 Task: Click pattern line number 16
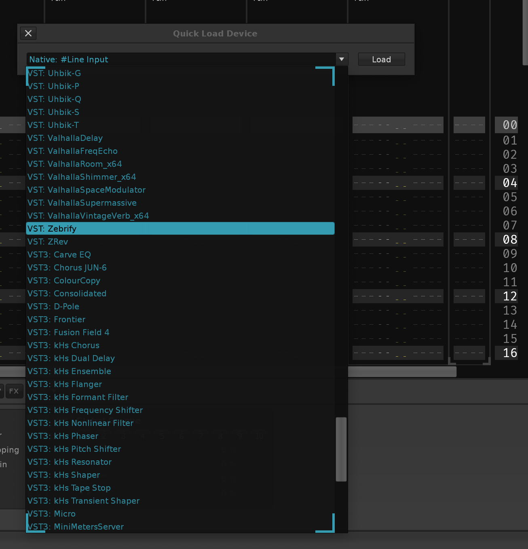[510, 353]
